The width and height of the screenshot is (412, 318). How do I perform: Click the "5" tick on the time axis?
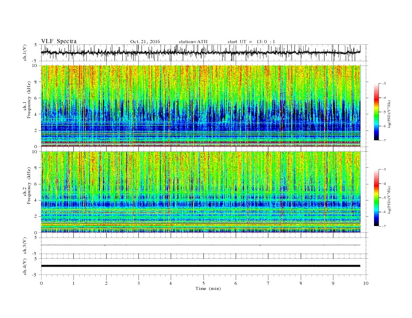[x=203, y=283]
